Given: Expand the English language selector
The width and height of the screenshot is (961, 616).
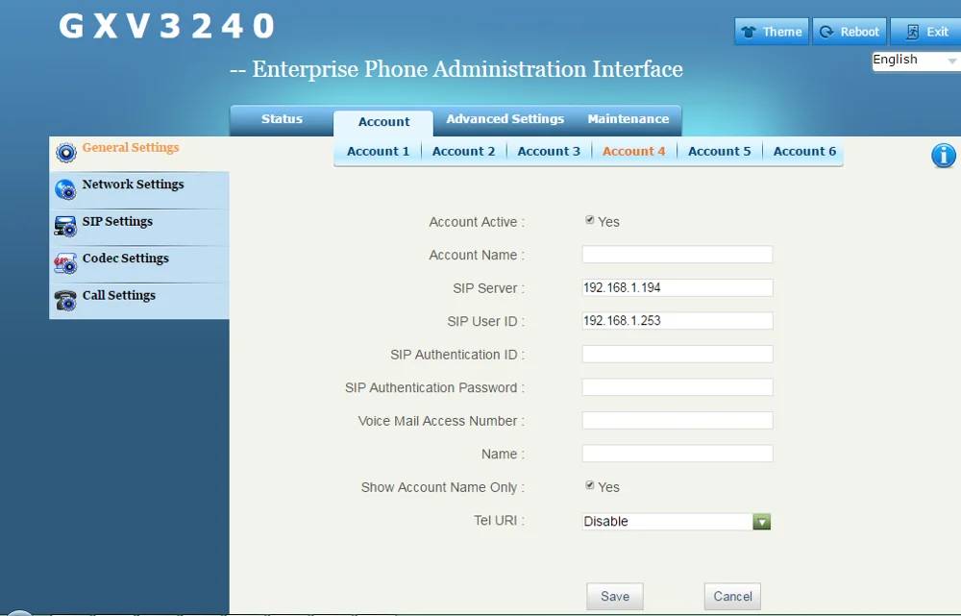Looking at the screenshot, I should click(x=916, y=61).
